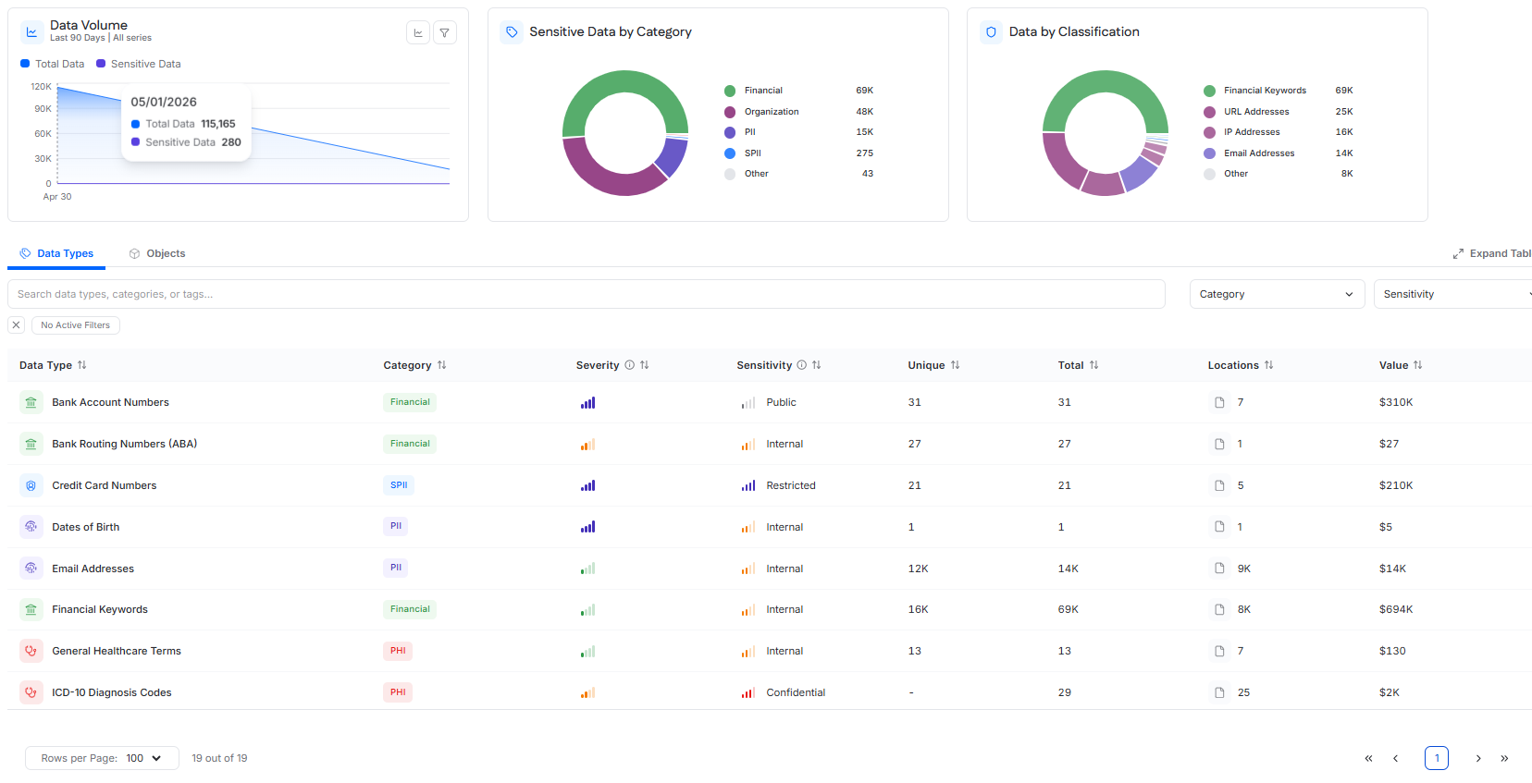
Task: Click the chart view icon in Data Volume
Action: coord(418,33)
